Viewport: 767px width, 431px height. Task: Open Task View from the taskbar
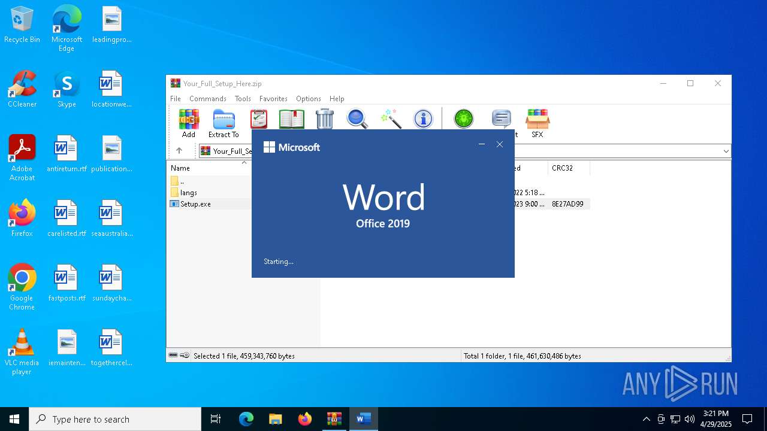pyautogui.click(x=216, y=419)
